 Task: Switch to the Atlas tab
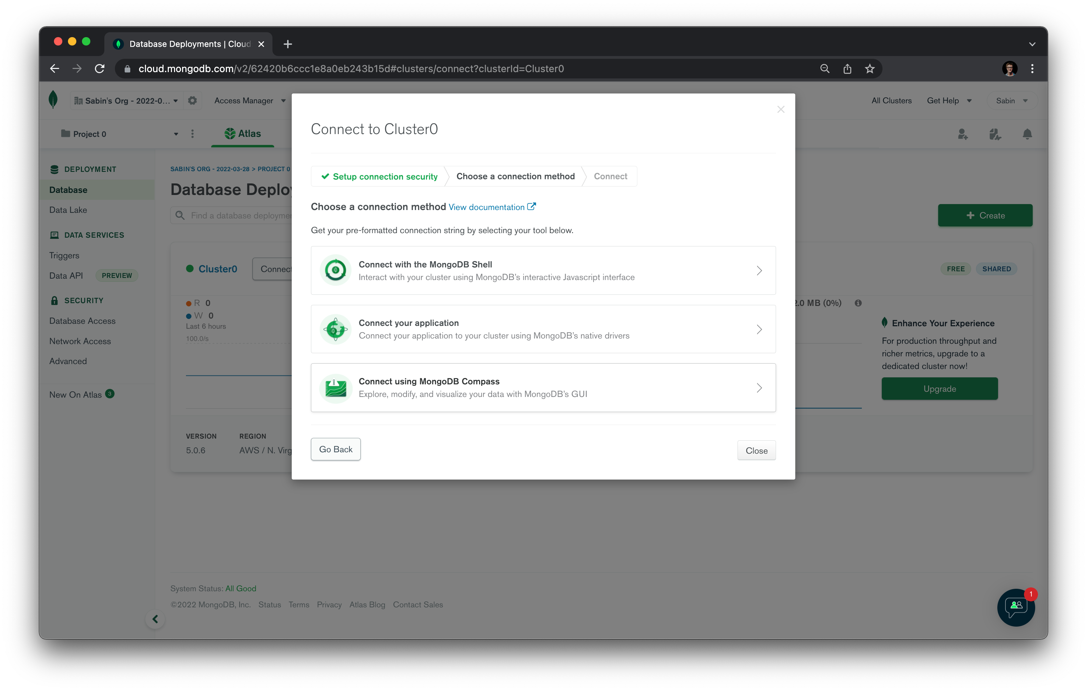pyautogui.click(x=243, y=134)
